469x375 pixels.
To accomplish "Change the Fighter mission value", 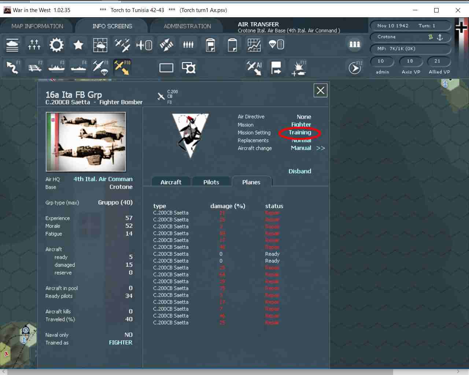I will 301,125.
